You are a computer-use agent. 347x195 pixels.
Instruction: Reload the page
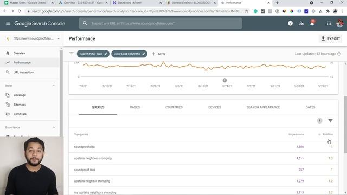pyautogui.click(x=20, y=11)
